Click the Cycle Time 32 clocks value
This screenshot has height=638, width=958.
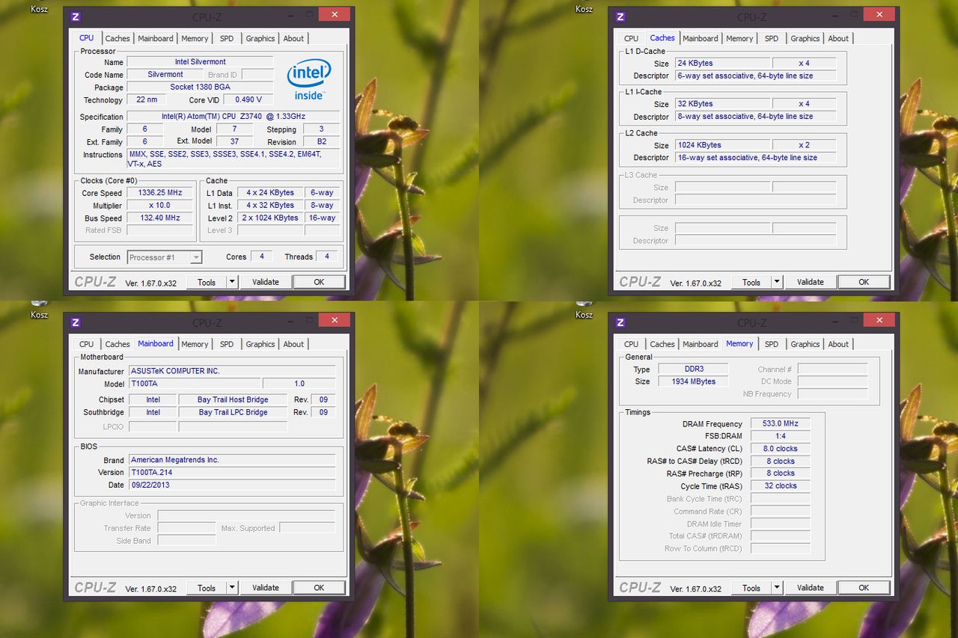(x=780, y=486)
